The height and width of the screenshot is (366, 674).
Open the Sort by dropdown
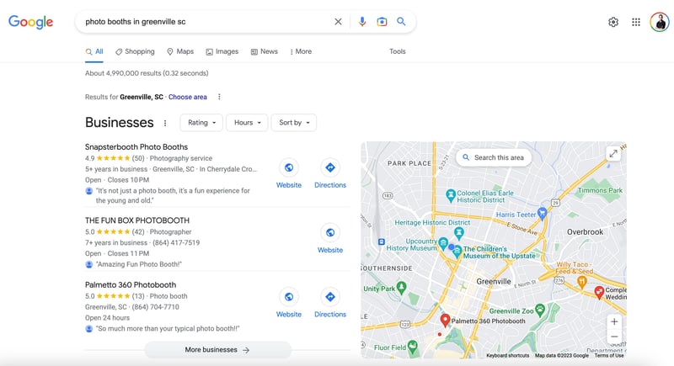coord(294,123)
